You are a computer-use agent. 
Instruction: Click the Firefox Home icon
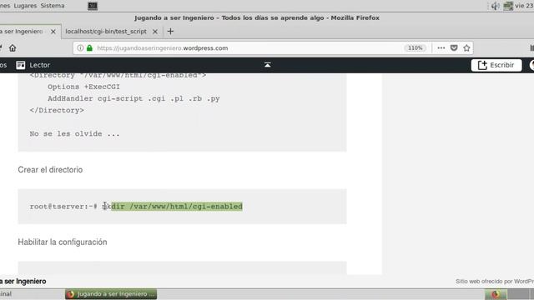(x=13, y=48)
